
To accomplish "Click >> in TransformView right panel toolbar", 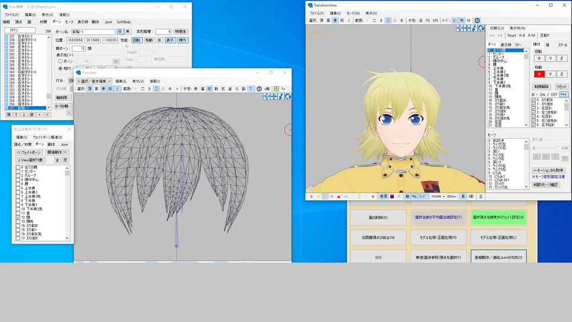I will pyautogui.click(x=500, y=35).
